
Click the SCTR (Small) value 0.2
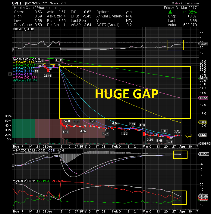[129, 25]
